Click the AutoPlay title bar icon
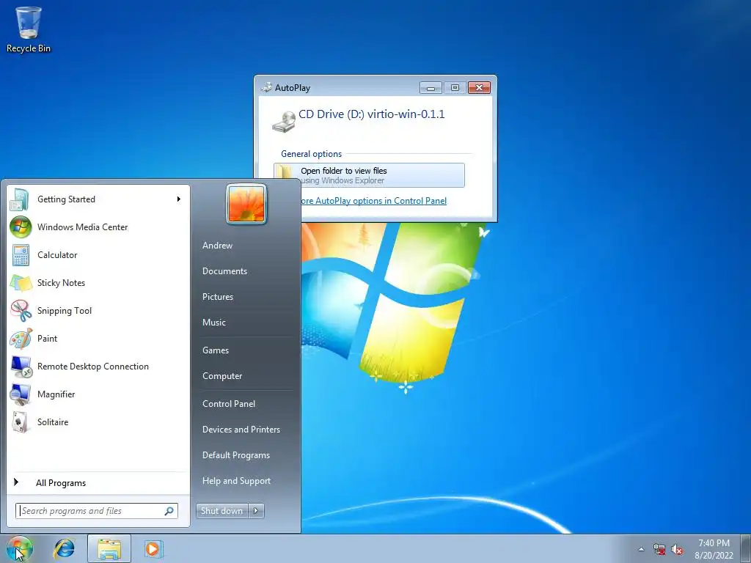This screenshot has width=751, height=563. click(266, 88)
